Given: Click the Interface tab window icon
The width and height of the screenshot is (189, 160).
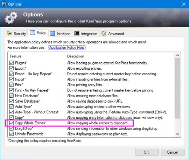Looking at the screenshot, I should pyautogui.click(x=52, y=34).
